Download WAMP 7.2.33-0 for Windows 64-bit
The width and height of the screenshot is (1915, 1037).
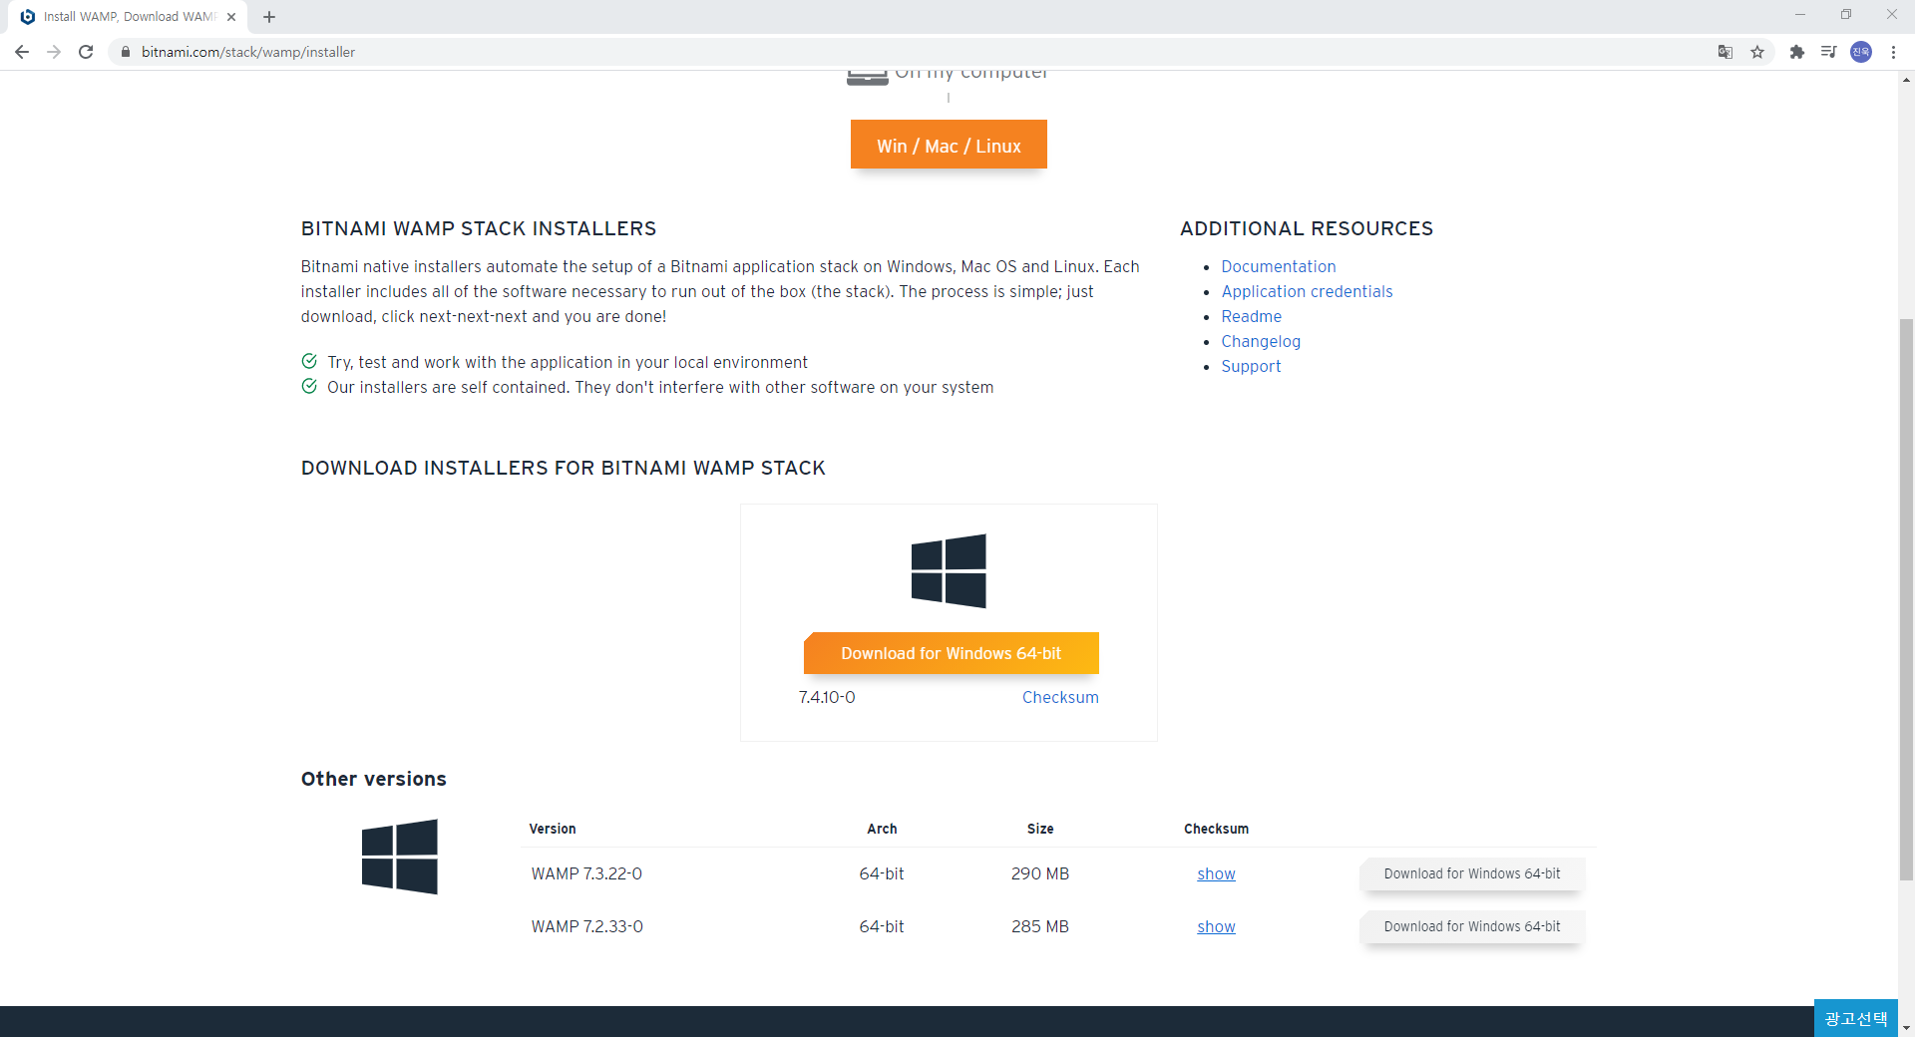1472,926
